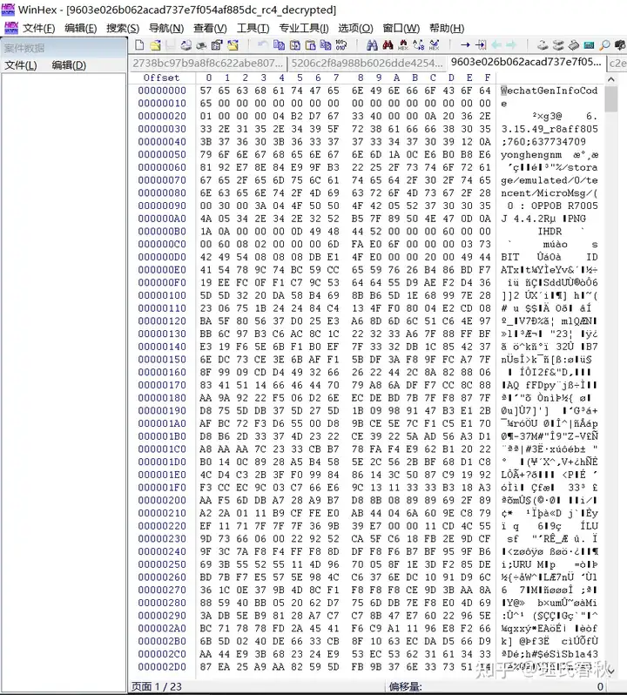This screenshot has width=627, height=695.
Task: Click the Forward navigation arrow icon
Action: pyautogui.click(x=512, y=44)
